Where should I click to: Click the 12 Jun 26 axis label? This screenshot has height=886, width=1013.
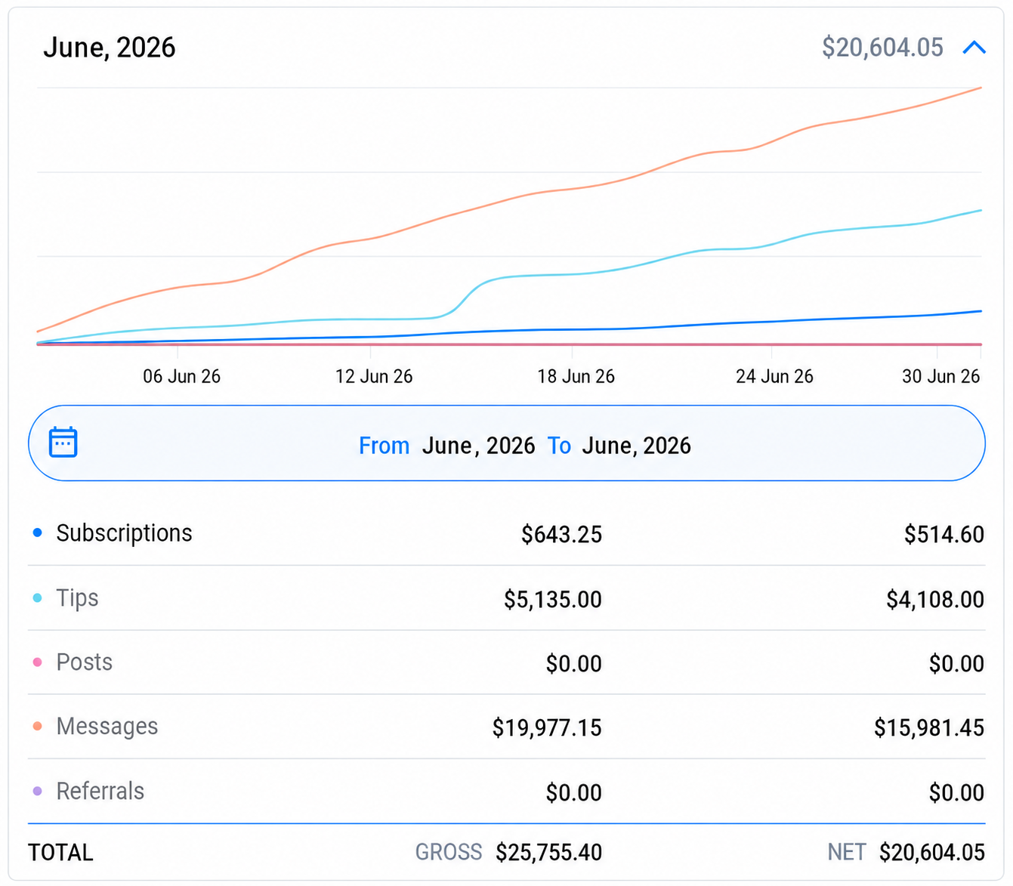[374, 376]
